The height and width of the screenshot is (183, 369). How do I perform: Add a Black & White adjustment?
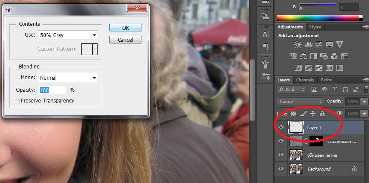[314, 56]
